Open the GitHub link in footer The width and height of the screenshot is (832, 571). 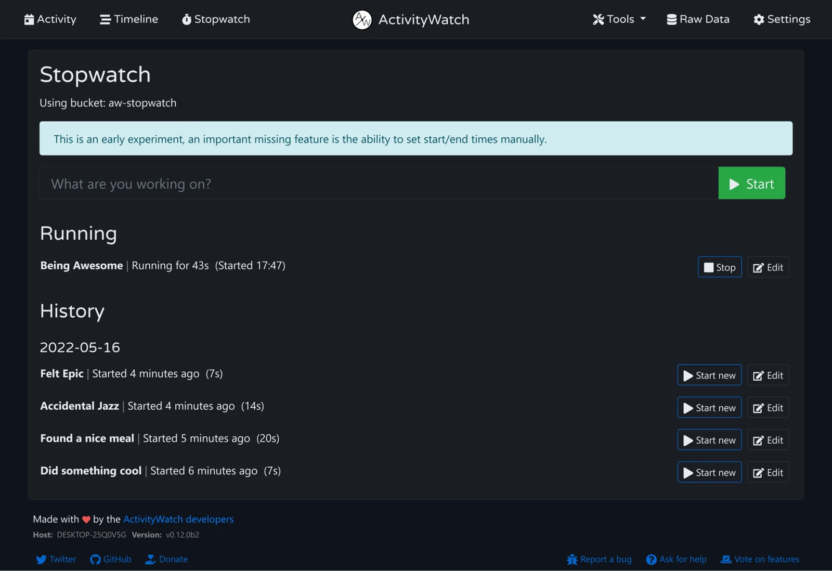111,559
